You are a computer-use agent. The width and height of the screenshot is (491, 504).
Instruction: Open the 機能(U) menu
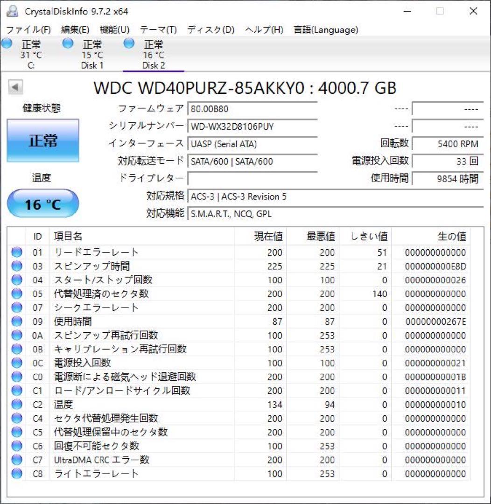coord(114,29)
